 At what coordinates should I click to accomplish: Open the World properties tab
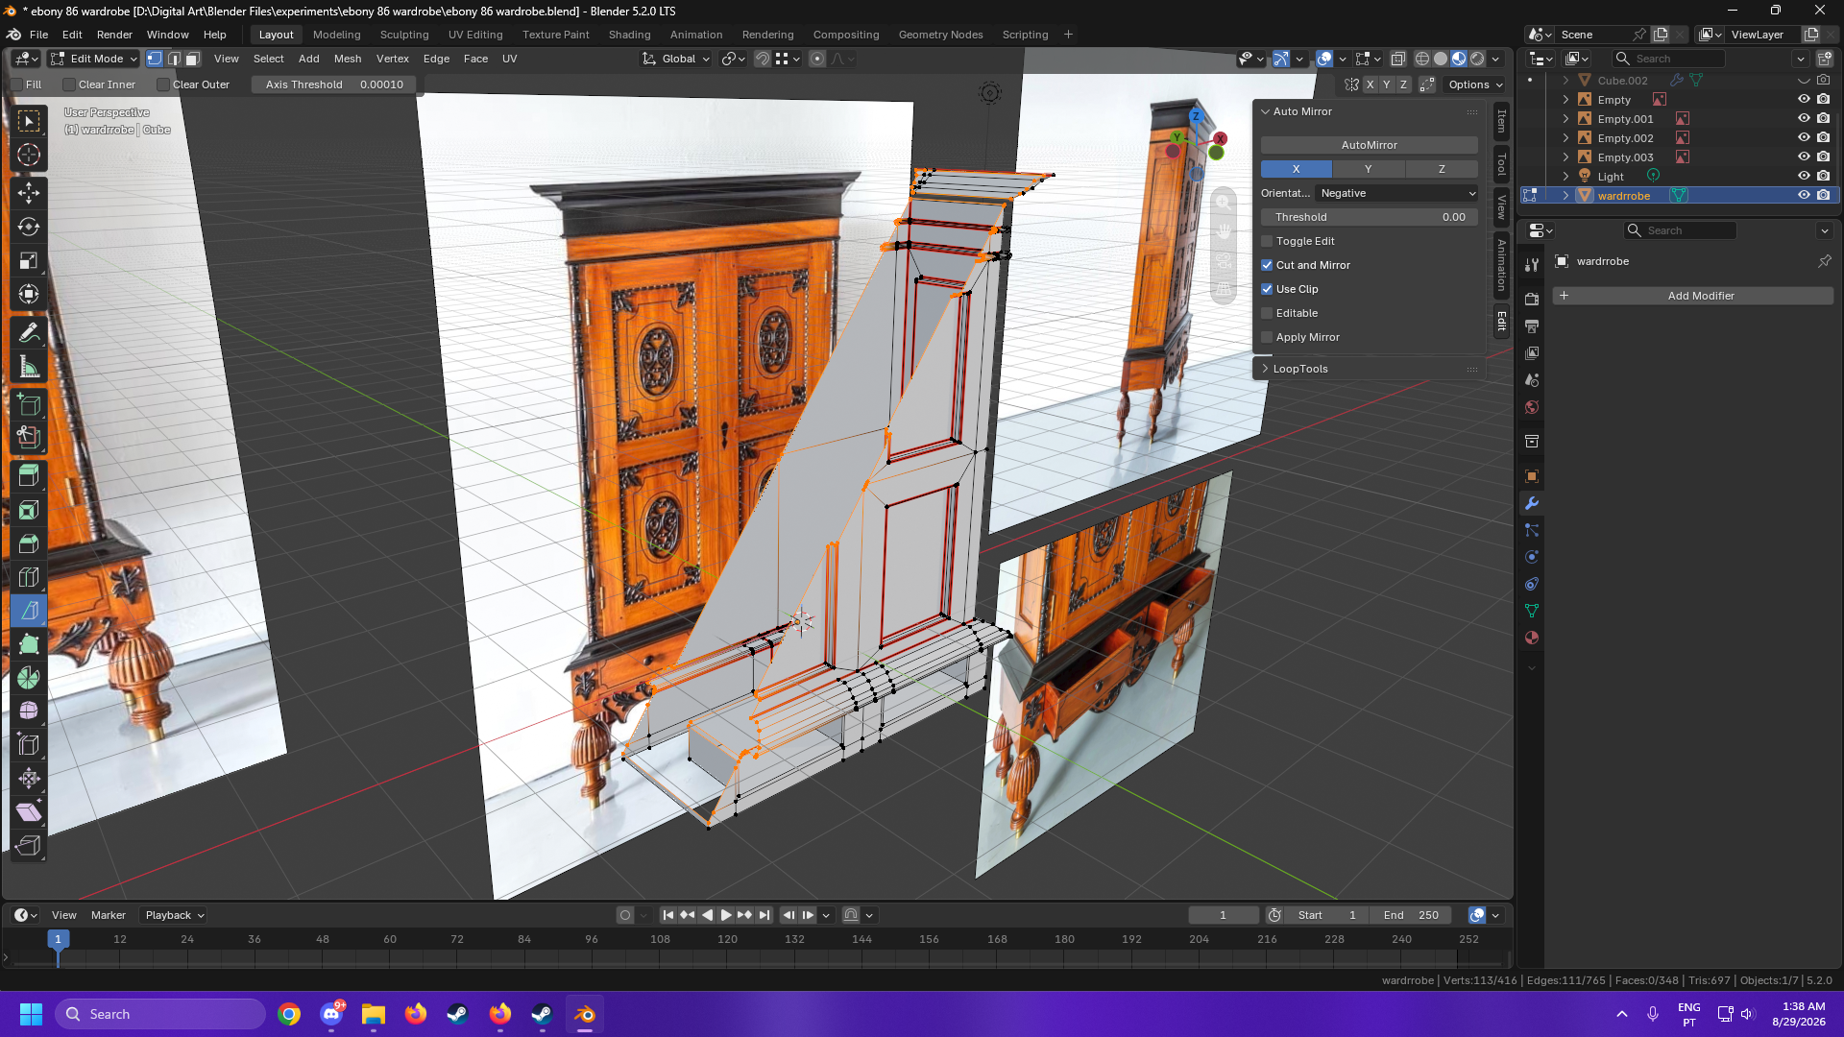coord(1532,407)
